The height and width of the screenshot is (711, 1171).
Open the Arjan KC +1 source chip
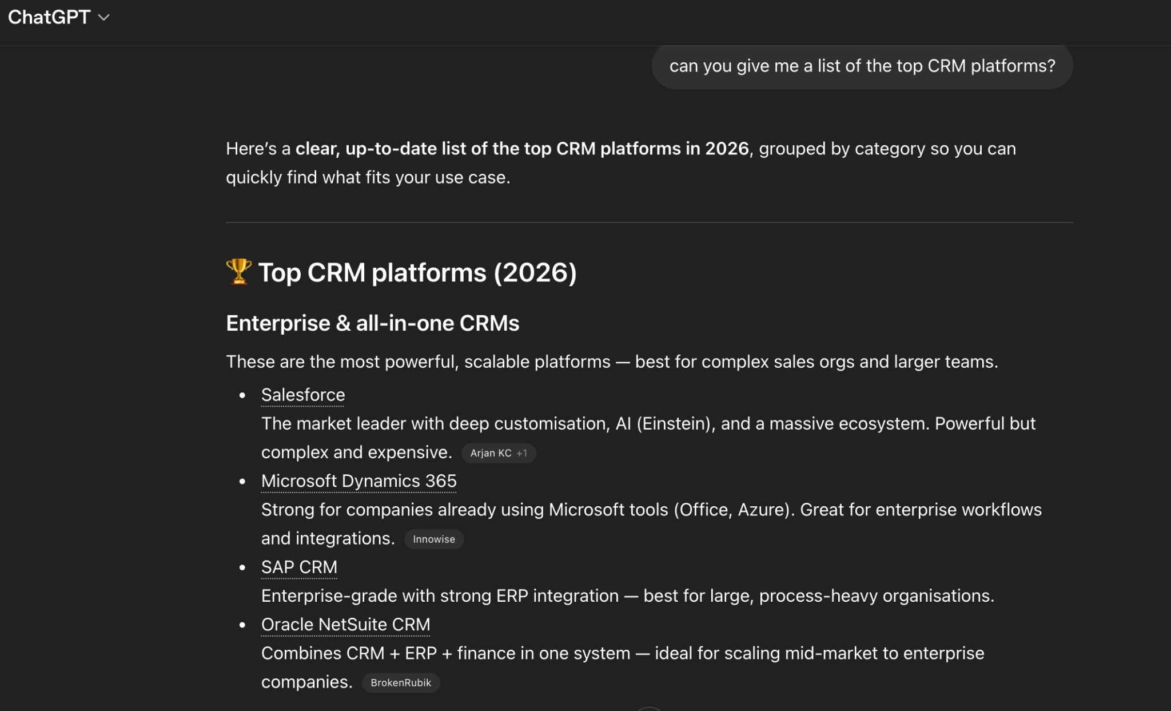coord(499,453)
